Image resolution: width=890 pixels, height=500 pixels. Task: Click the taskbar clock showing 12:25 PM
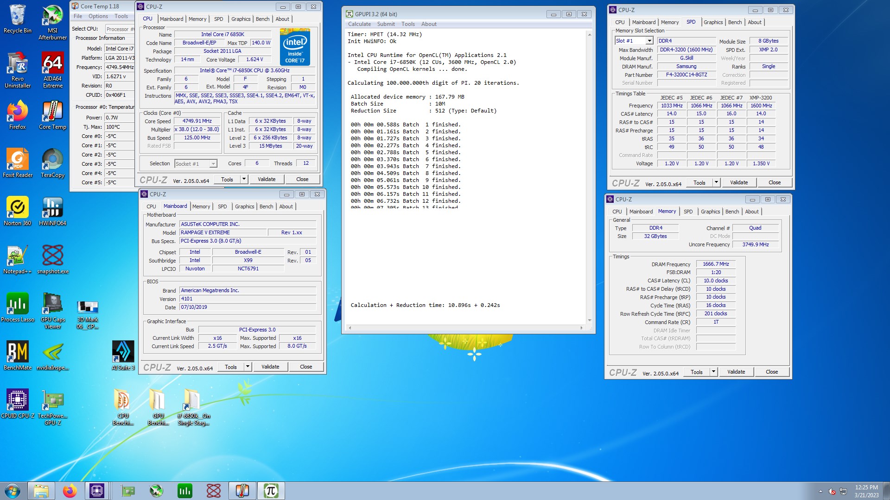[866, 491]
